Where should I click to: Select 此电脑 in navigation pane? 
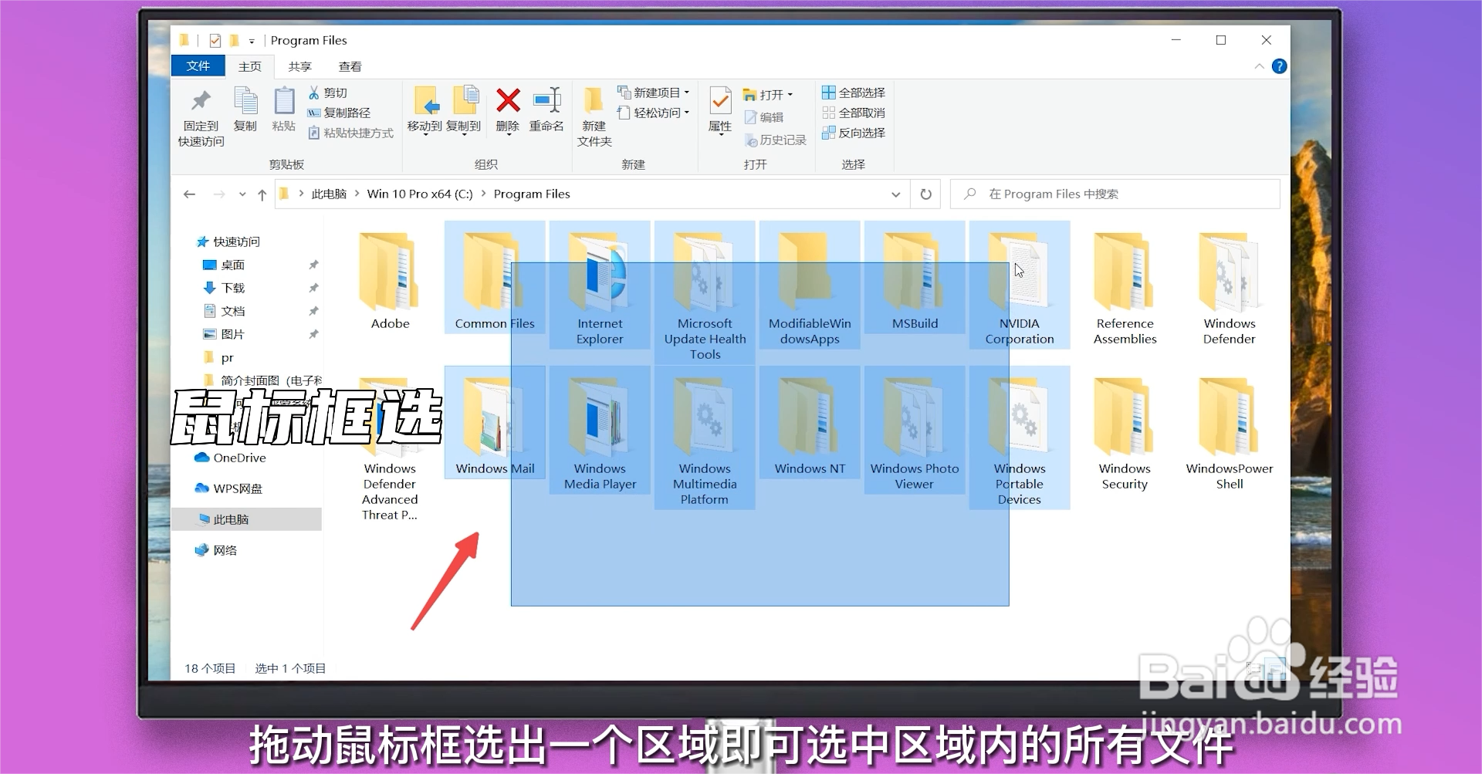(245, 519)
